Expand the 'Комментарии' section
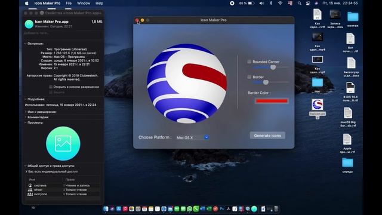 coord(25,117)
